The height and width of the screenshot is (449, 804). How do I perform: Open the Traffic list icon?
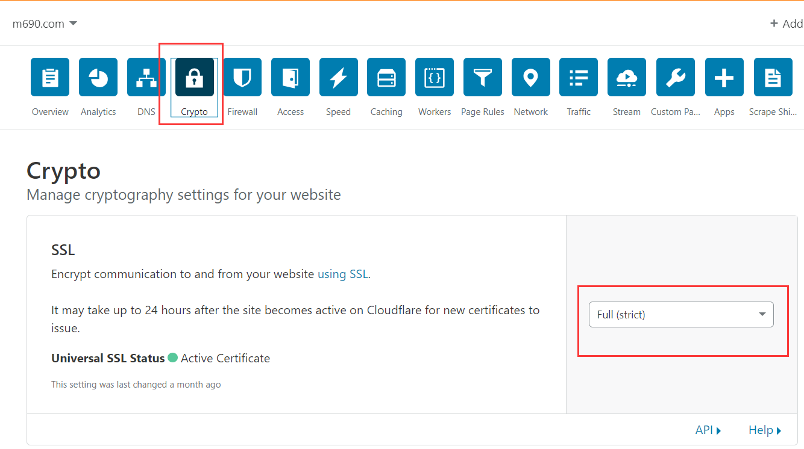tap(579, 77)
